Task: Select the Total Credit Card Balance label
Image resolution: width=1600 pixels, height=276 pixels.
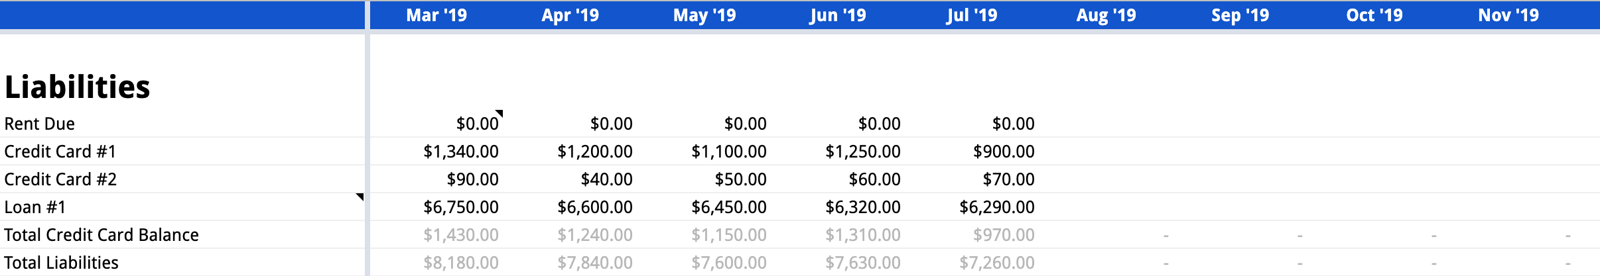Action: click(x=101, y=235)
